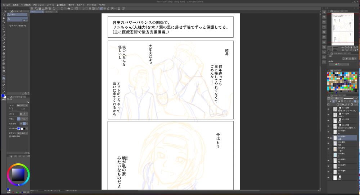
Task: Select the Frame border tool
Action: click(x=4, y=64)
